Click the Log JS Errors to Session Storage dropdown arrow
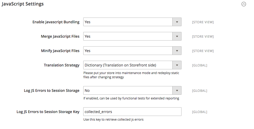The height and width of the screenshot is (129, 254). [177, 91]
